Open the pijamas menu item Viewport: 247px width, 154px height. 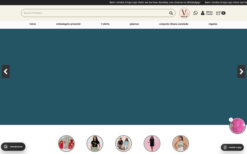pyautogui.click(x=134, y=24)
